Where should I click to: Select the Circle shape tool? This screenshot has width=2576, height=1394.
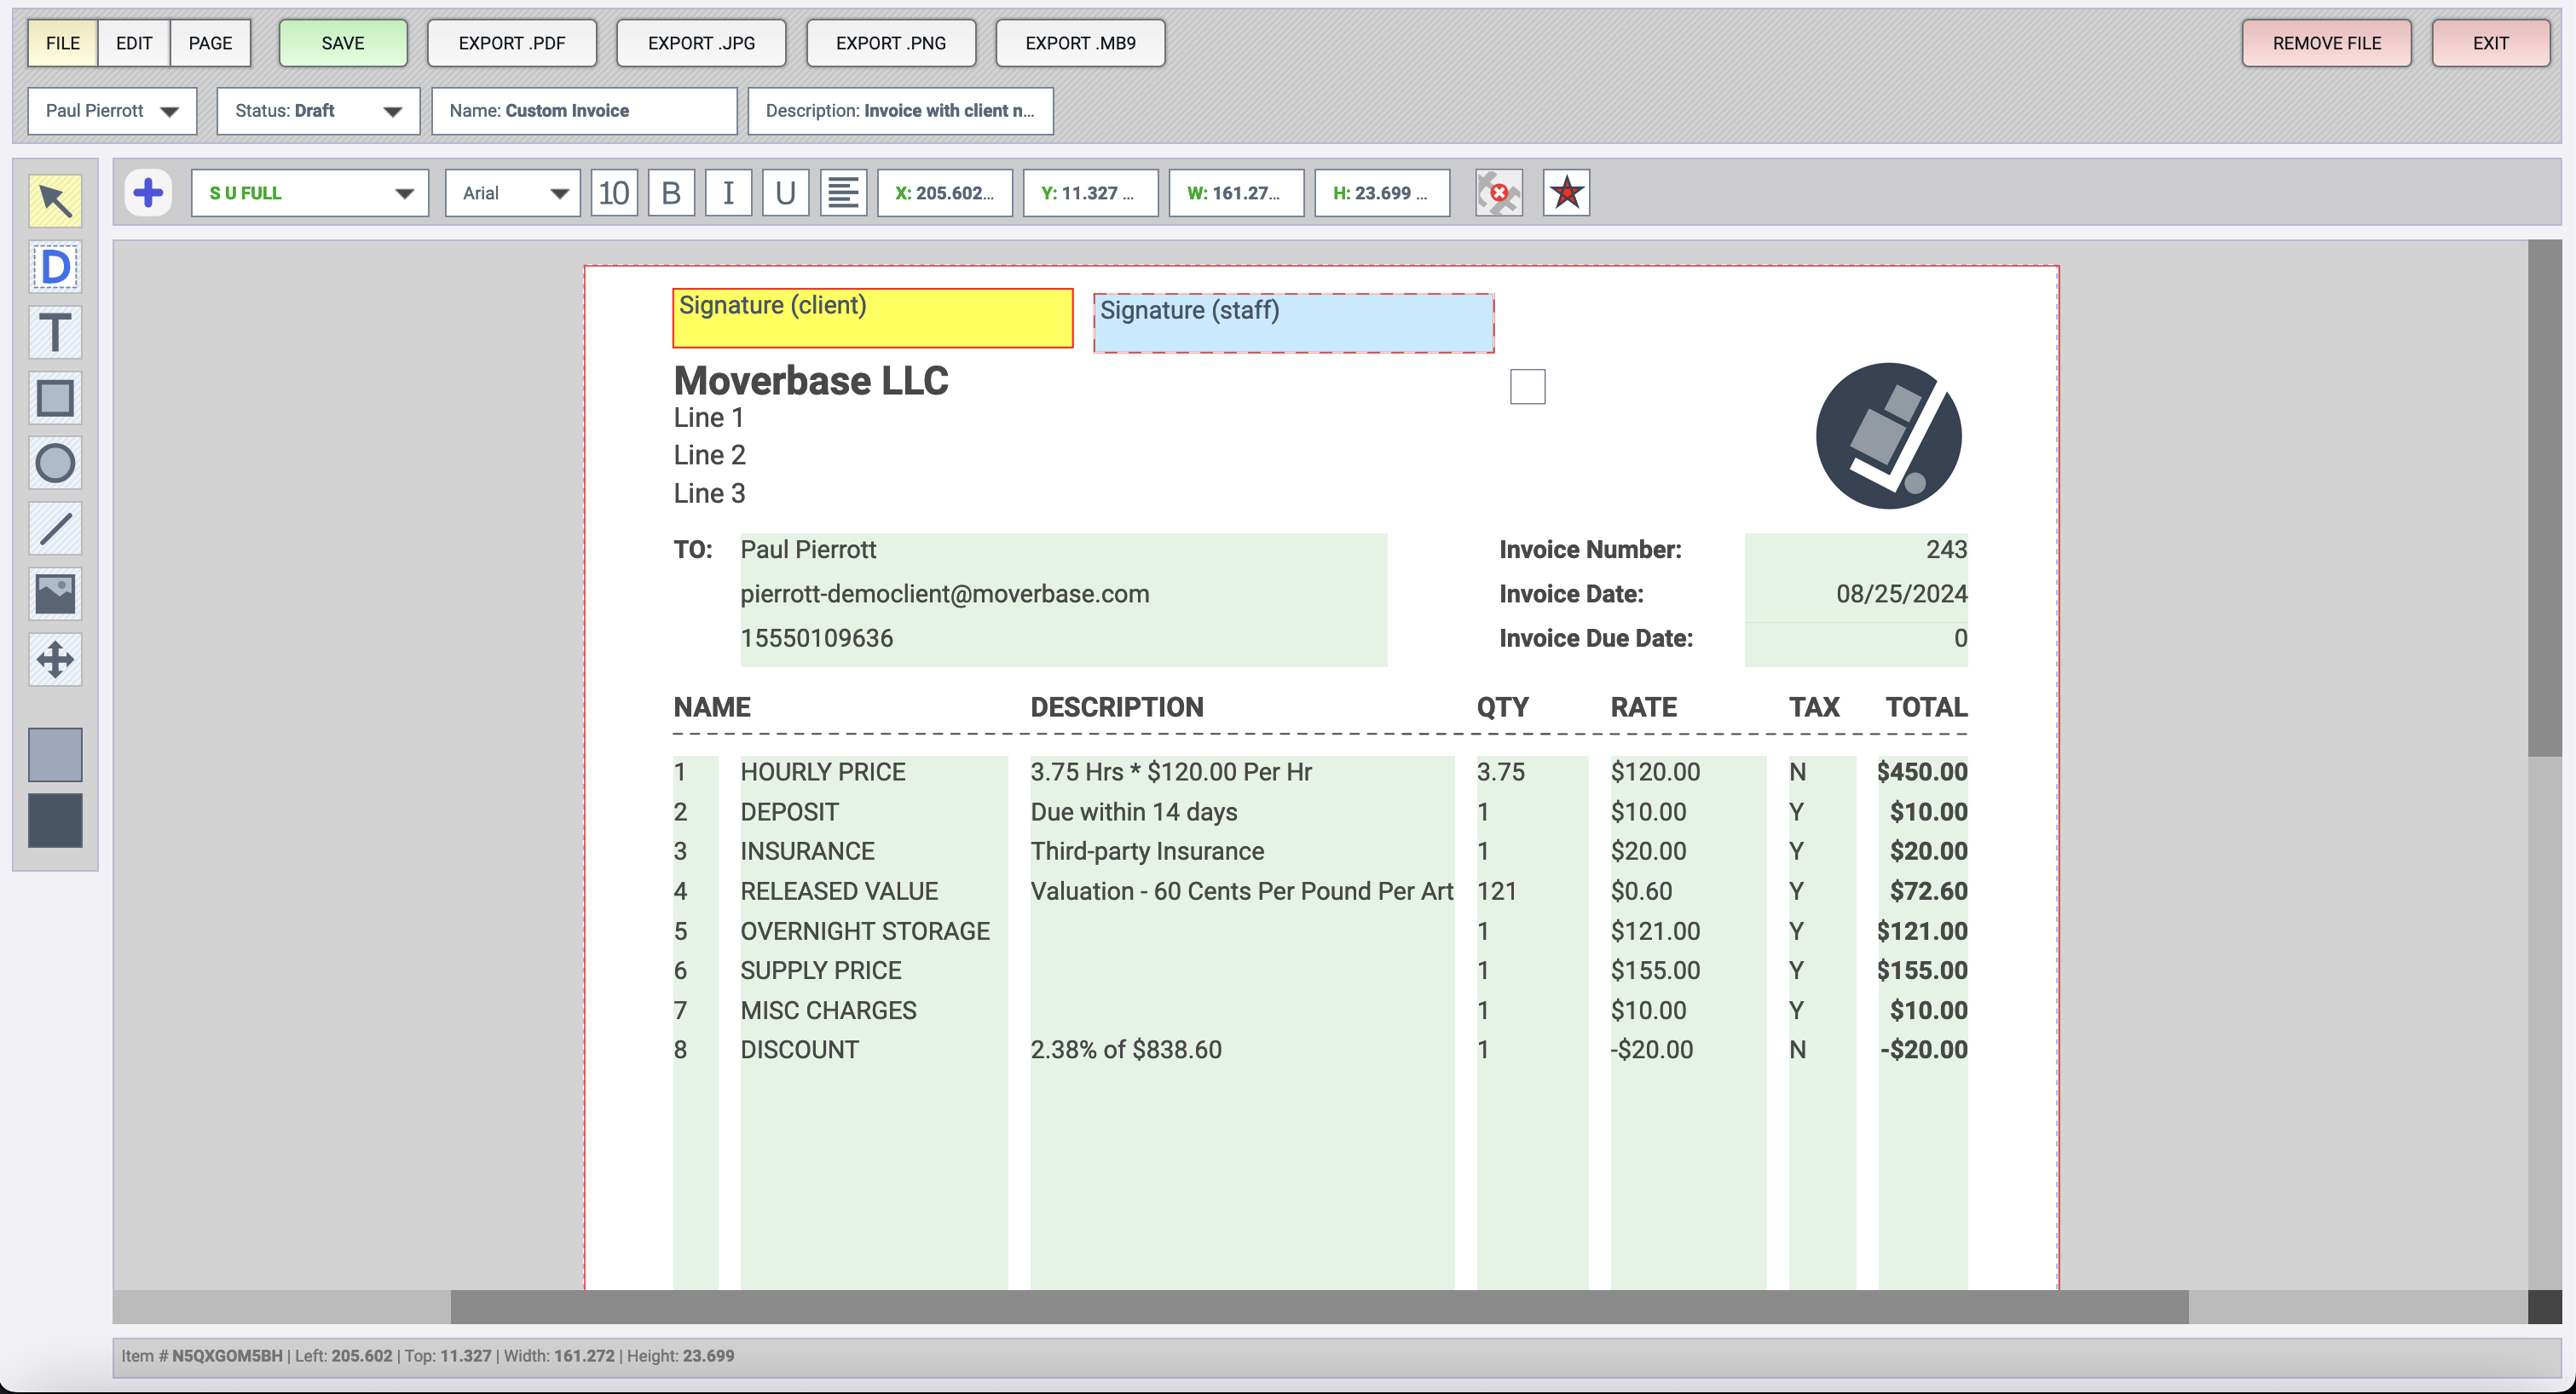click(55, 463)
